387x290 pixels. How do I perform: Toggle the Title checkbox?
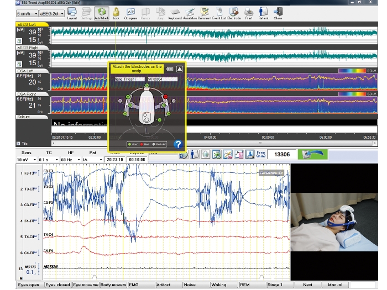(x=19, y=143)
